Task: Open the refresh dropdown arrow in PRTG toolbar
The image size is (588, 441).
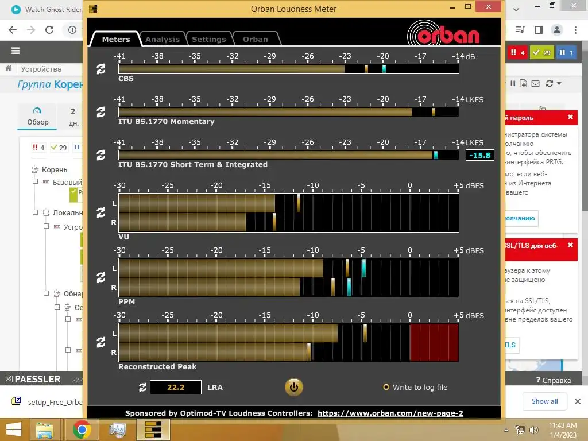Action: point(559,84)
